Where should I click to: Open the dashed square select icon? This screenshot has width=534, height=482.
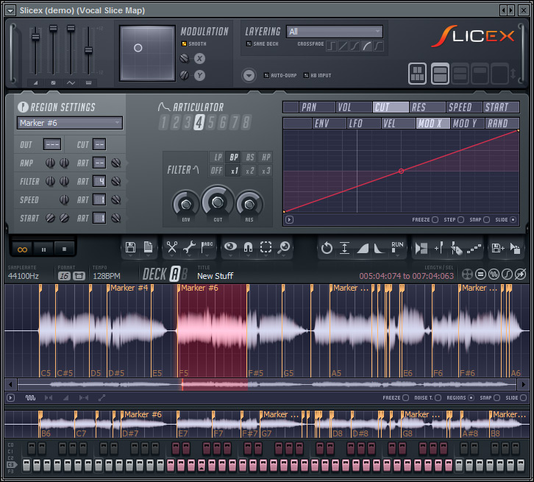(x=266, y=247)
